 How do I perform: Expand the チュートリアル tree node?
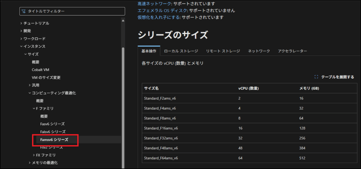click(21, 23)
